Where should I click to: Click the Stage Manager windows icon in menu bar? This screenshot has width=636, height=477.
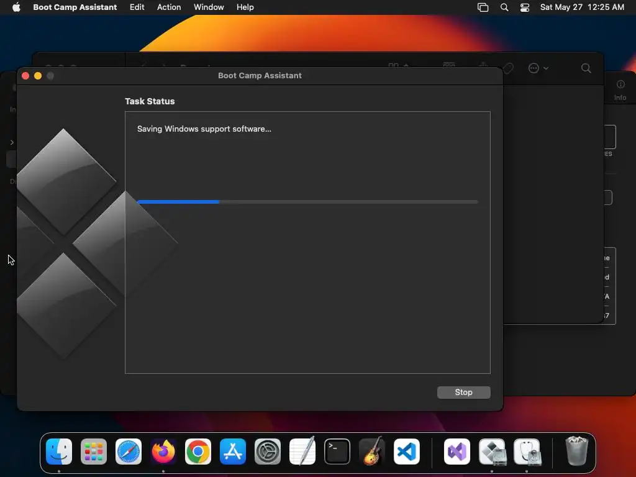[x=483, y=7]
